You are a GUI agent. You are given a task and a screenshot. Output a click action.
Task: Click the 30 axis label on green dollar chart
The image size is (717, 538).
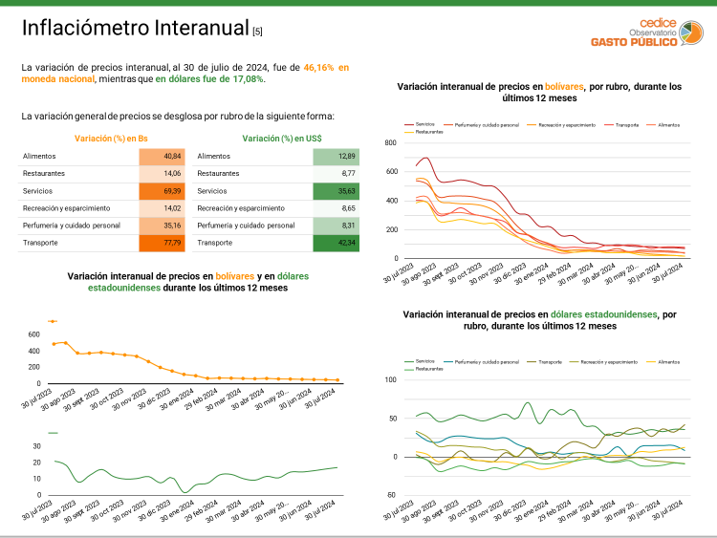click(36, 446)
